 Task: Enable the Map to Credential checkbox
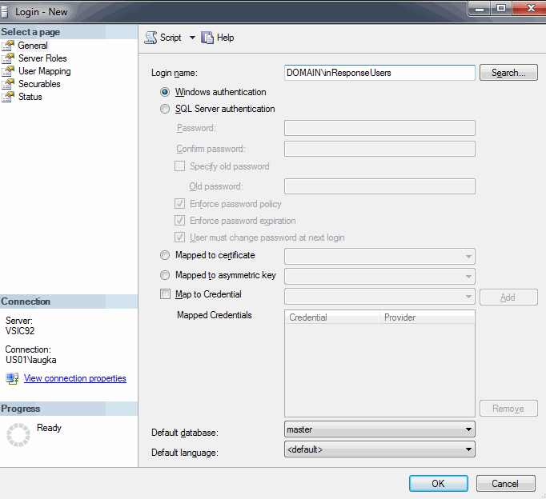click(165, 294)
